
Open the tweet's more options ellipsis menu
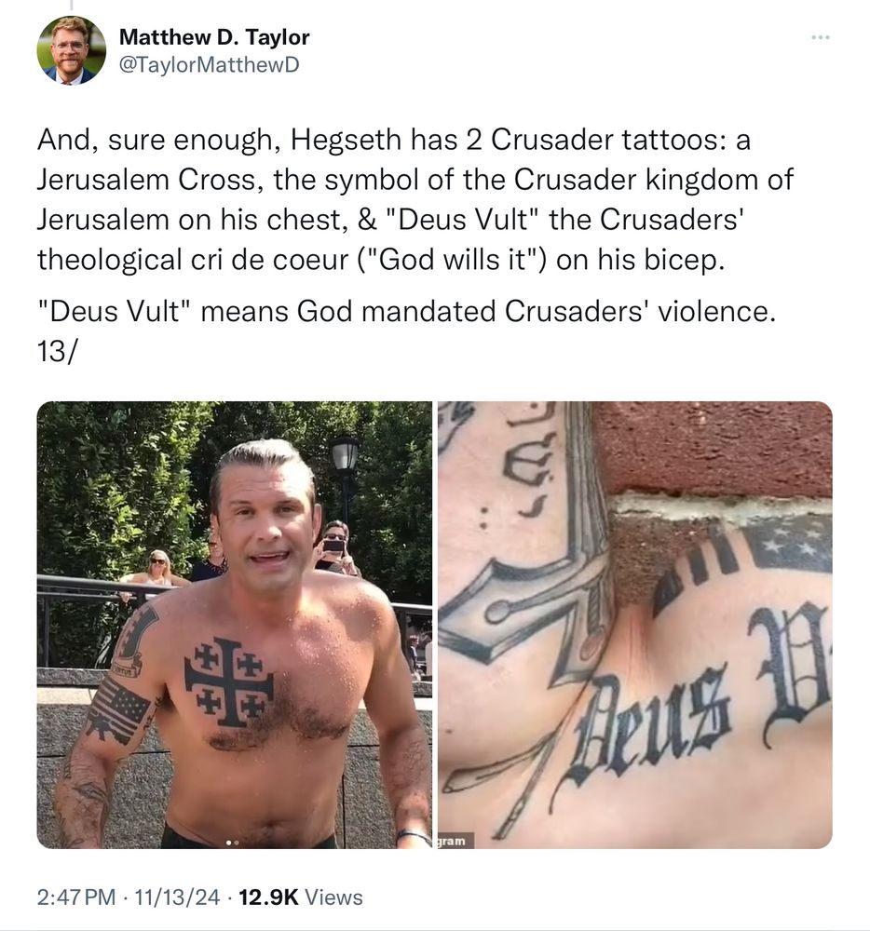click(820, 38)
